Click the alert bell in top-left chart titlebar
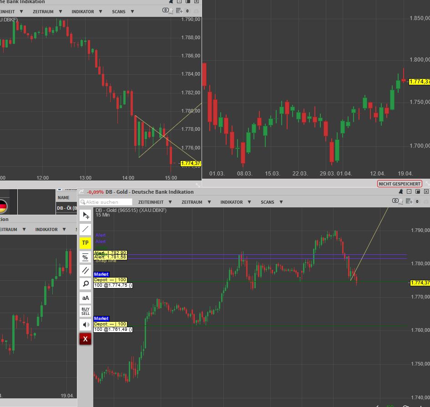This screenshot has height=407, width=430. [x=171, y=1]
